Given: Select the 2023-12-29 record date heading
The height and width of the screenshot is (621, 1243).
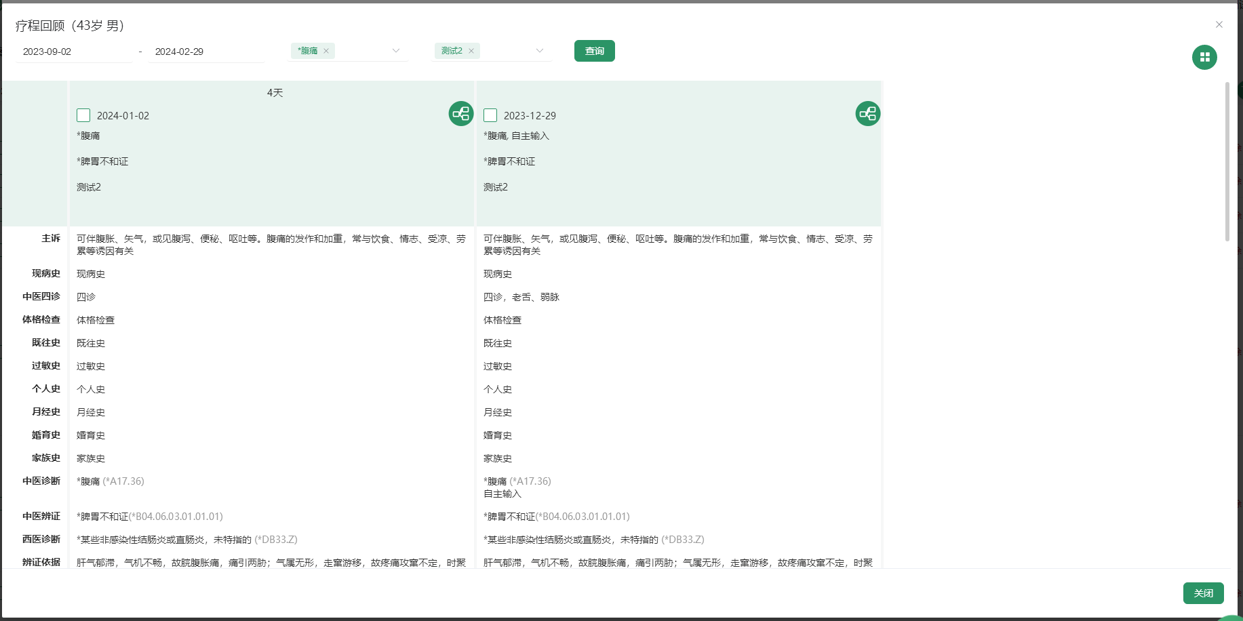Looking at the screenshot, I should [x=531, y=115].
